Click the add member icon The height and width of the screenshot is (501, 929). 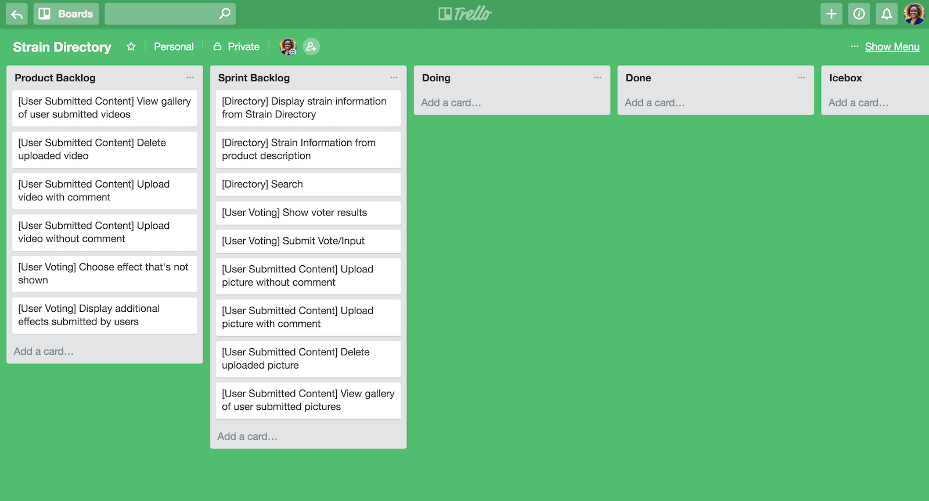pyautogui.click(x=311, y=46)
